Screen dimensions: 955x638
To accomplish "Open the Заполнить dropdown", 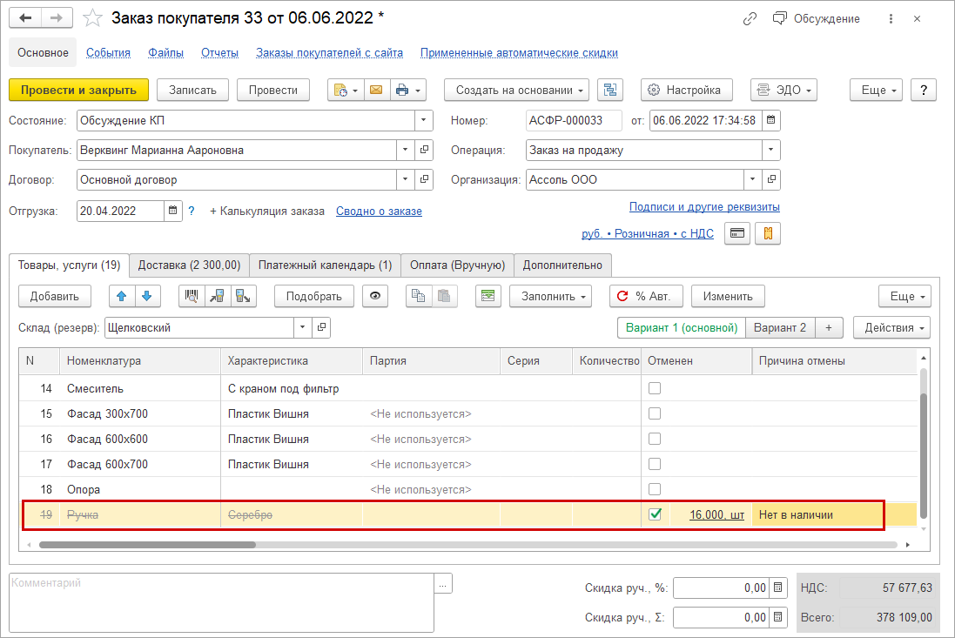I will pyautogui.click(x=550, y=296).
